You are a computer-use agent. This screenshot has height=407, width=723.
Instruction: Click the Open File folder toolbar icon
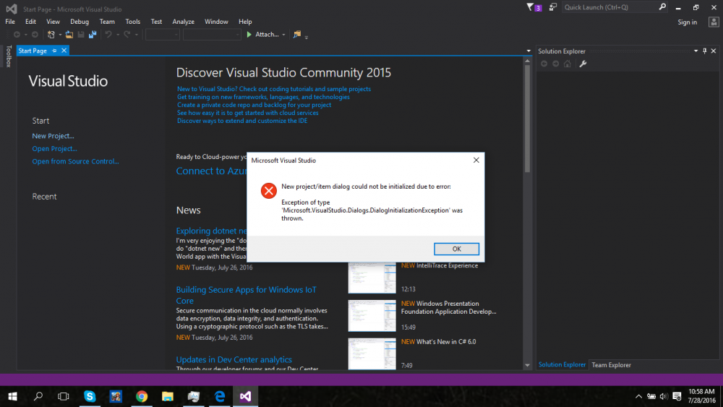pyautogui.click(x=69, y=35)
